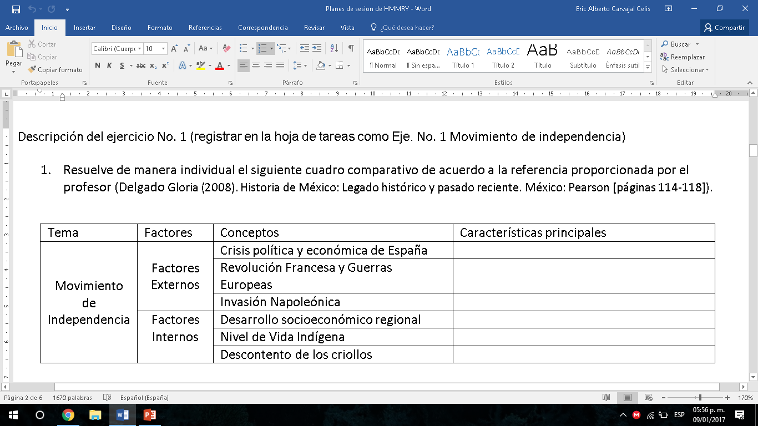Click the yellow text highlight color button
Image resolution: width=758 pixels, height=426 pixels.
(x=200, y=65)
